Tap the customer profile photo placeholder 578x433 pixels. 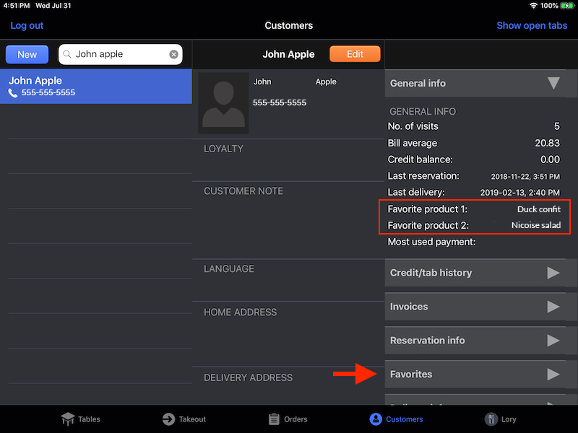pyautogui.click(x=223, y=103)
